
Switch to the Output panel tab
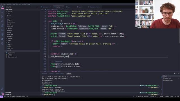(x=51, y=74)
